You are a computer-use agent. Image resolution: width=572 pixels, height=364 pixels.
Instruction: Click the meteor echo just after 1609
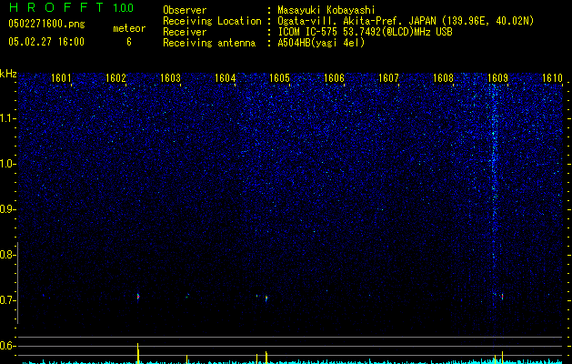(502, 296)
